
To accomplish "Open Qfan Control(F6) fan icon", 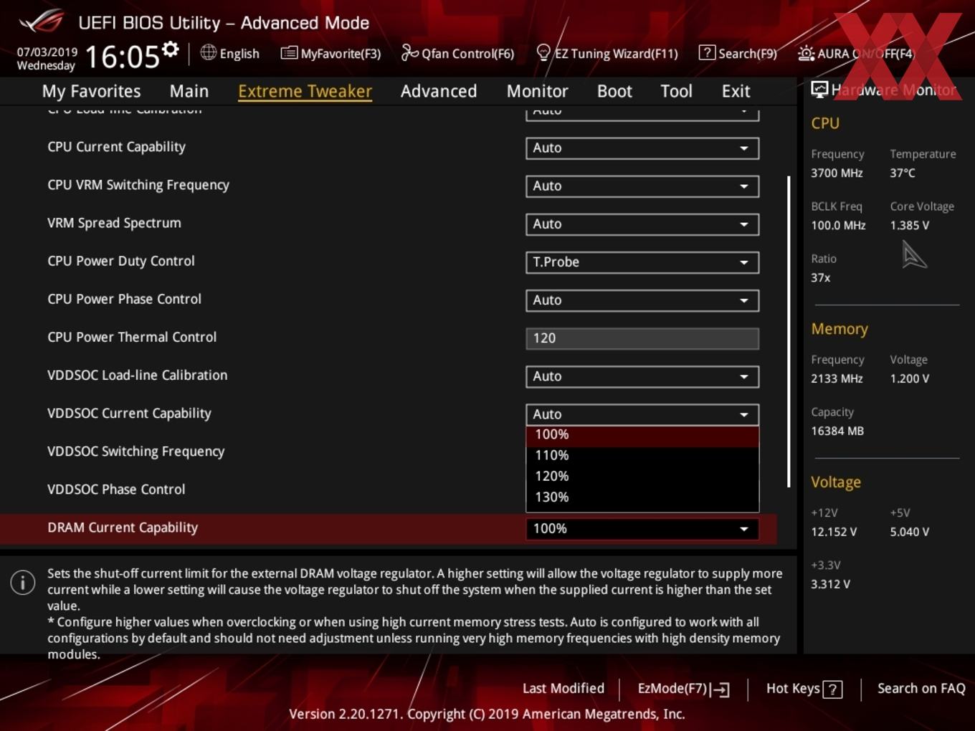I will click(409, 53).
